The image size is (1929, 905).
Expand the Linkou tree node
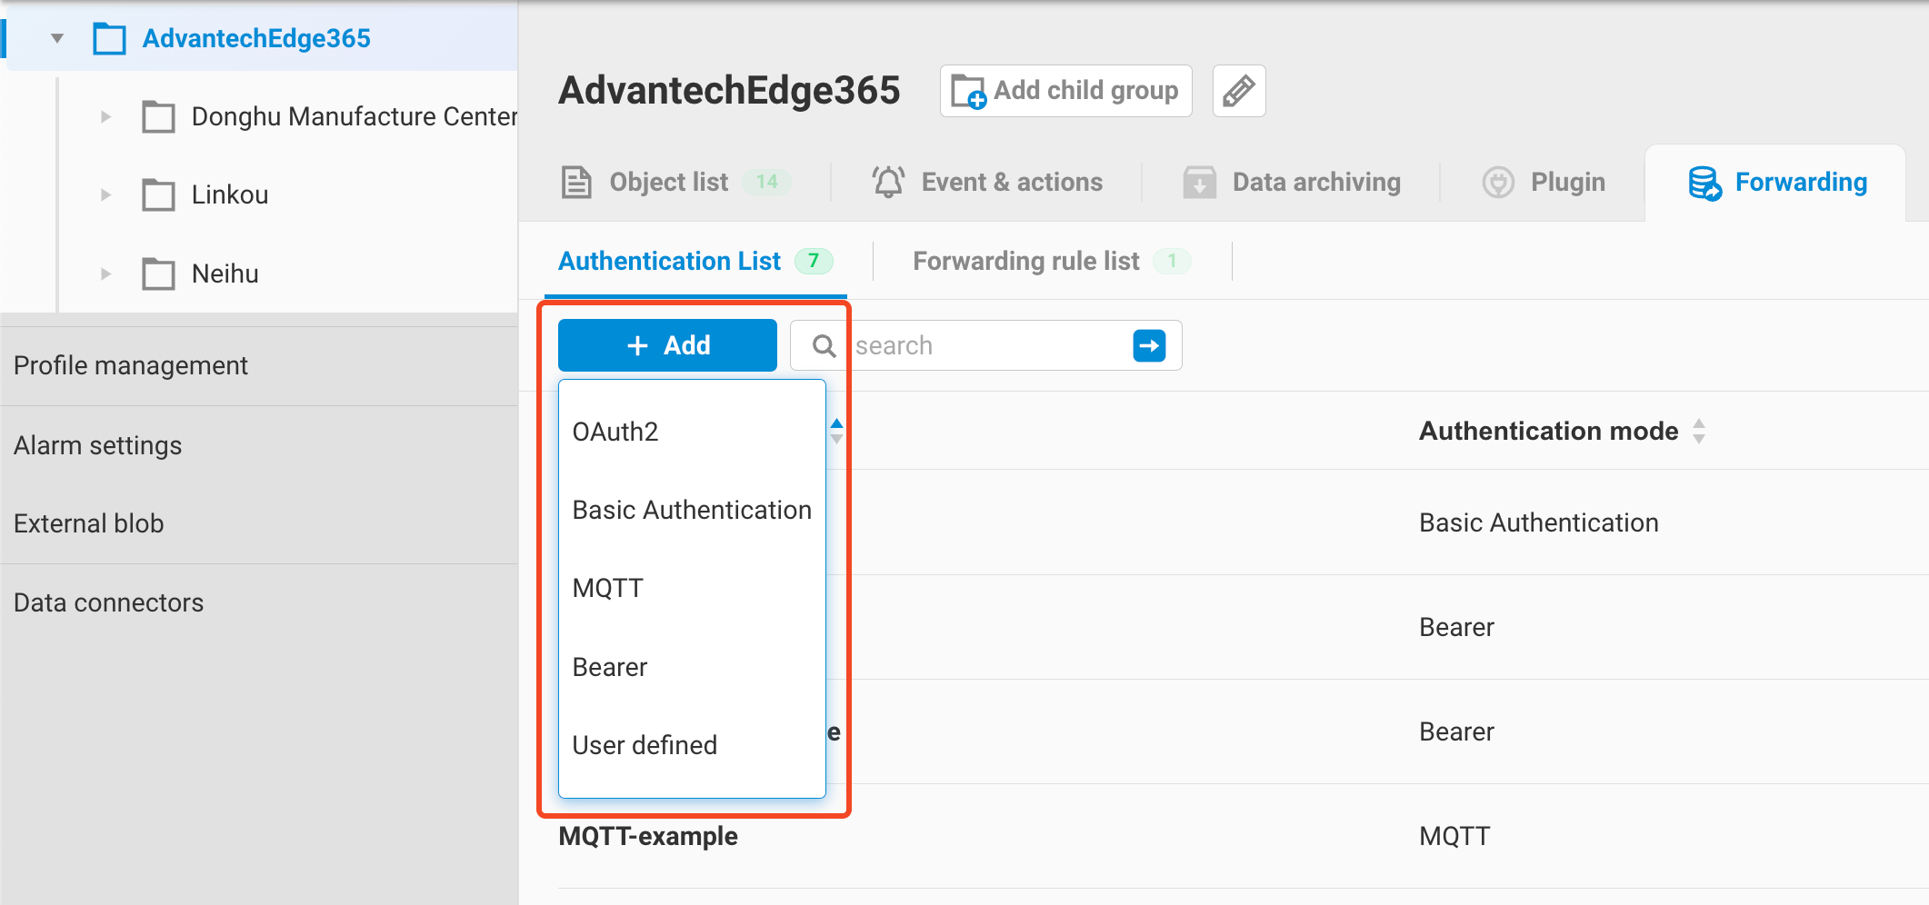(105, 194)
